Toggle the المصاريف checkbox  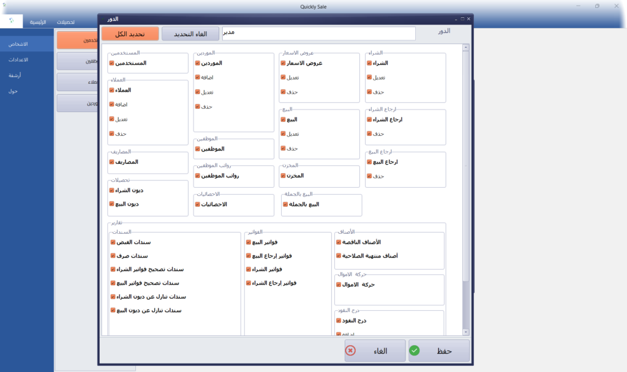click(x=111, y=162)
